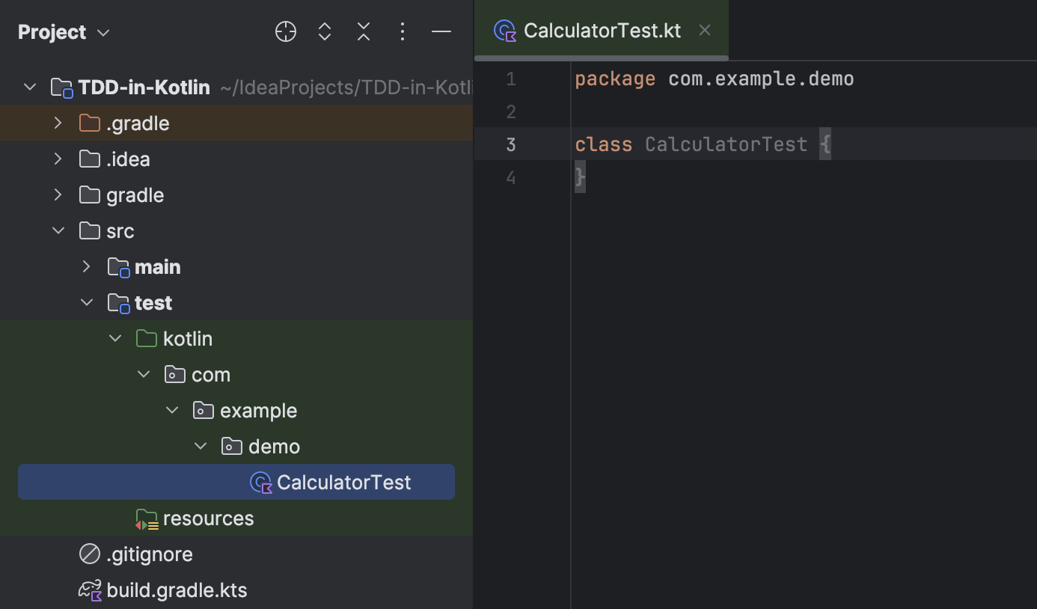
Task: Close the CalculatorTest.kt tab
Action: coord(704,31)
